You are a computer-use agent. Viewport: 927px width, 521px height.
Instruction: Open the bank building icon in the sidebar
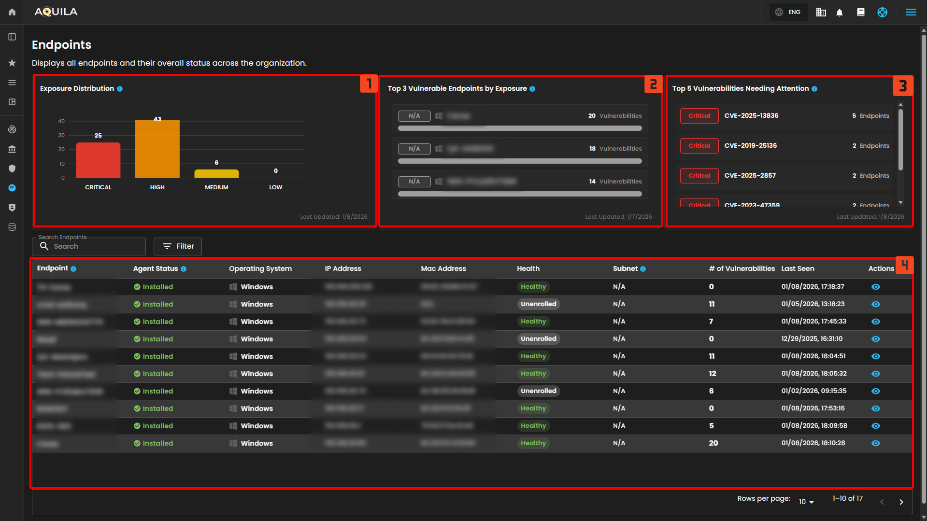coord(12,149)
